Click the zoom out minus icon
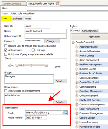The height and width of the screenshot is (129, 108). (x=17, y=65)
